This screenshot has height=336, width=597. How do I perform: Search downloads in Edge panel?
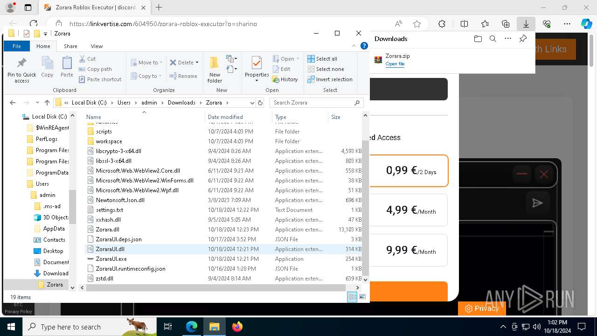[493, 39]
